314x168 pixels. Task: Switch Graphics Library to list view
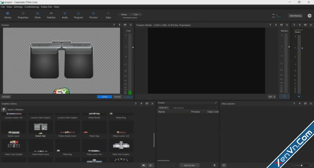point(151,166)
